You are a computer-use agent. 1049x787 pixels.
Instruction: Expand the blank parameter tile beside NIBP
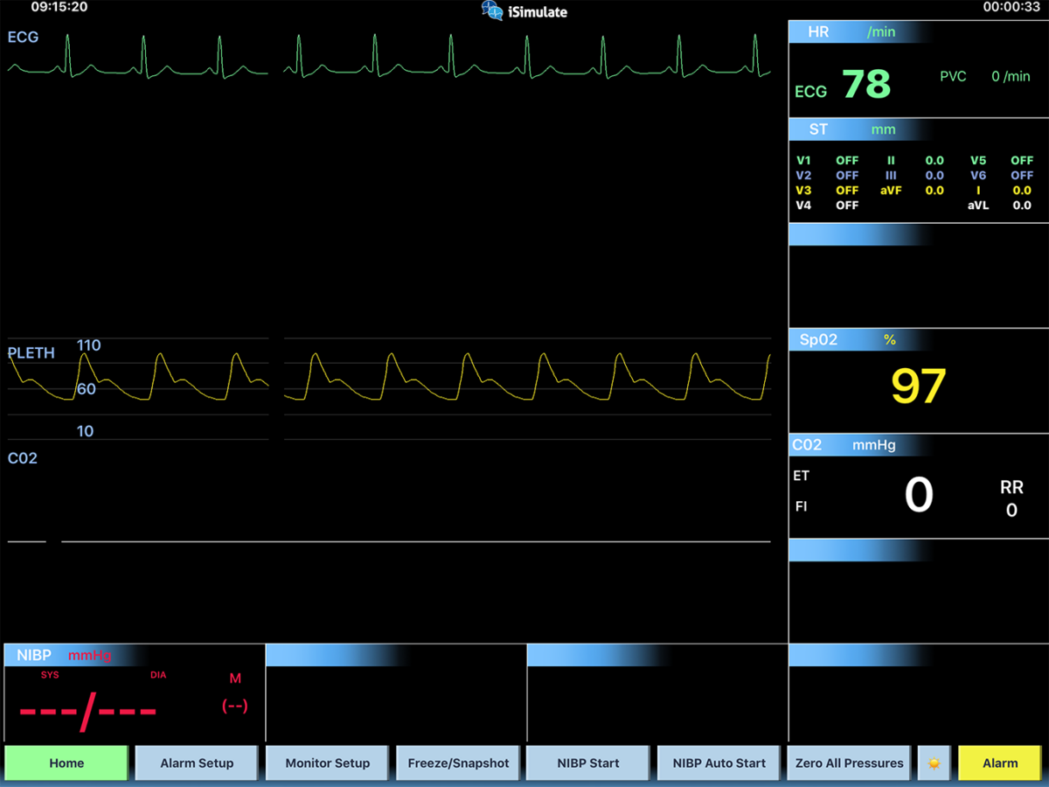coord(395,691)
